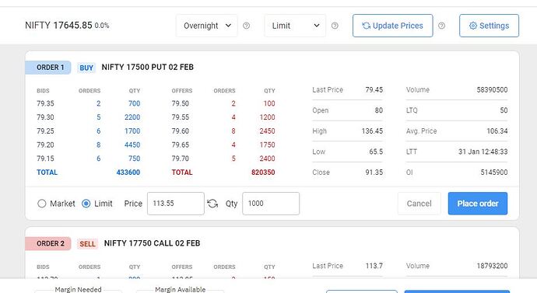
Task: Click offer price 79.55
Action: click(x=181, y=117)
